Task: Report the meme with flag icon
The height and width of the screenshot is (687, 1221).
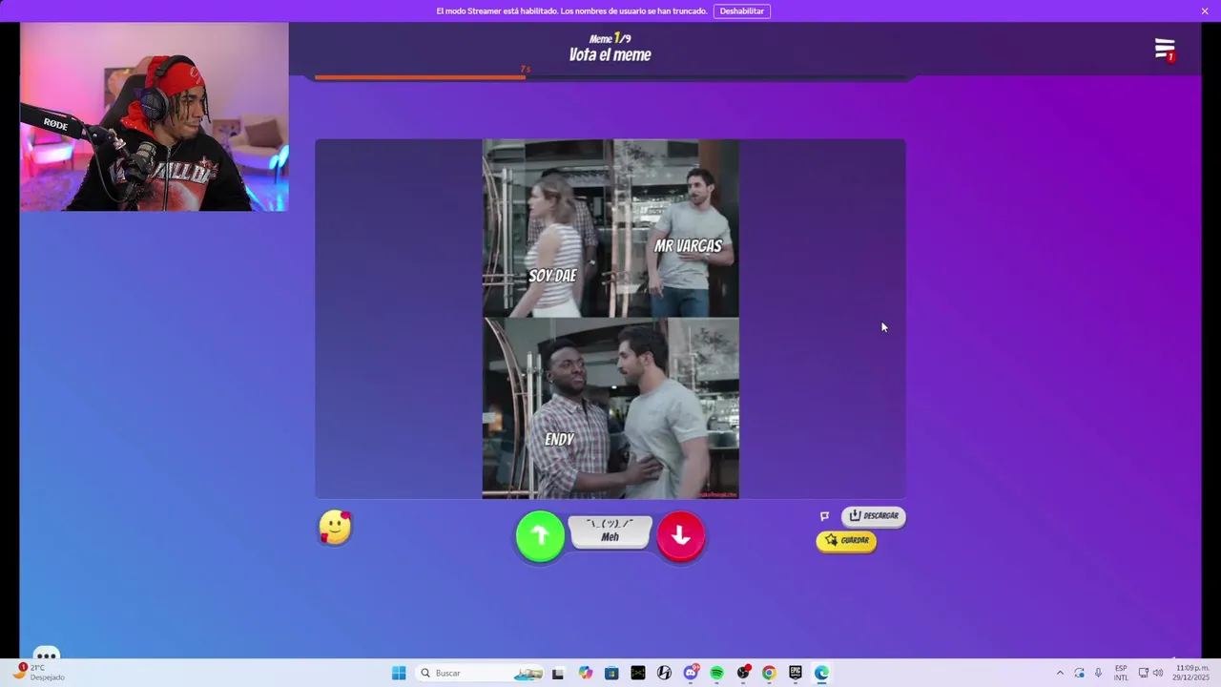Action: (825, 516)
